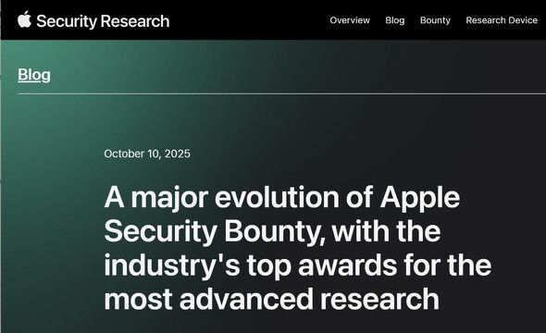Select Research Device in navigation
Screen dimensions: 546x333
pyautogui.click(x=502, y=20)
